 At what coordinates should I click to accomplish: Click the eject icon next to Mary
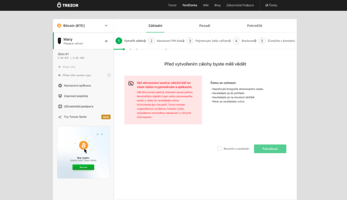point(106,41)
